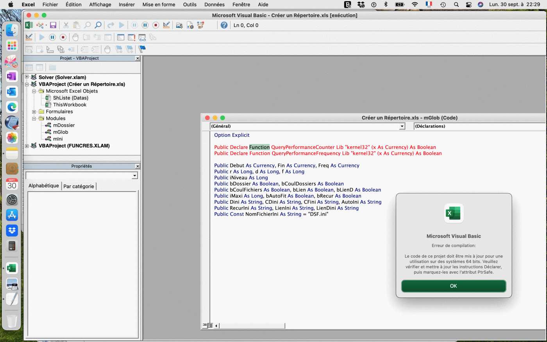Close the Projet - VBAProject panel
The image size is (547, 342).
pyautogui.click(x=138, y=58)
